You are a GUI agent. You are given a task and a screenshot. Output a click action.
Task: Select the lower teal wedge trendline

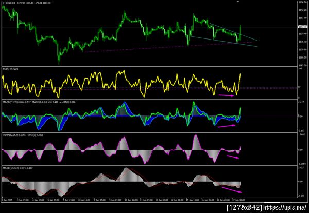coord(224,42)
